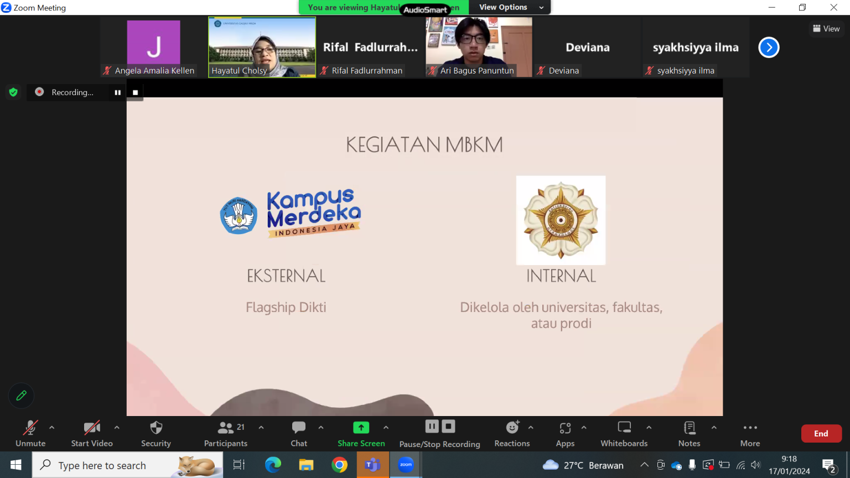Click the university emblem on slide
Image resolution: width=850 pixels, height=478 pixels.
click(x=561, y=220)
